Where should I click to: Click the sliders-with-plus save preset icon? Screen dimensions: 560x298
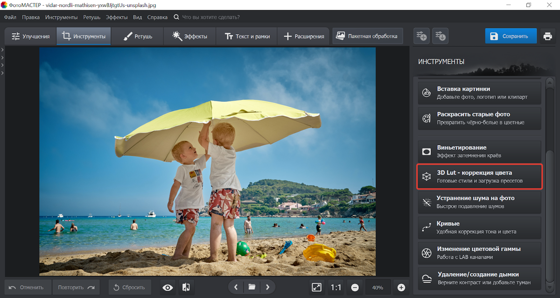(421, 36)
